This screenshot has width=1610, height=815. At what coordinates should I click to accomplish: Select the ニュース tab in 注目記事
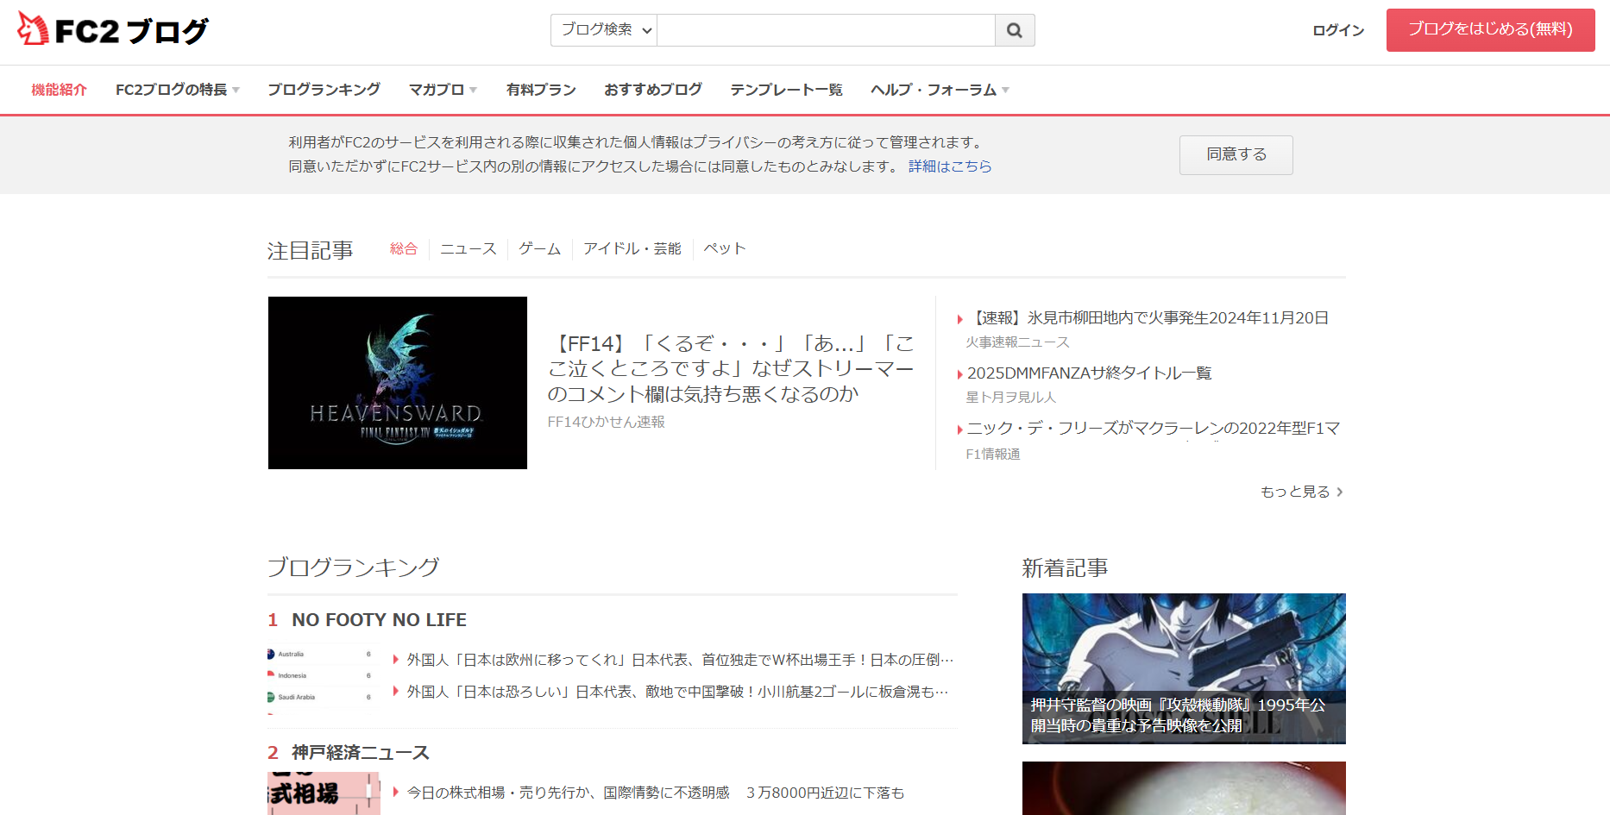[x=469, y=248]
